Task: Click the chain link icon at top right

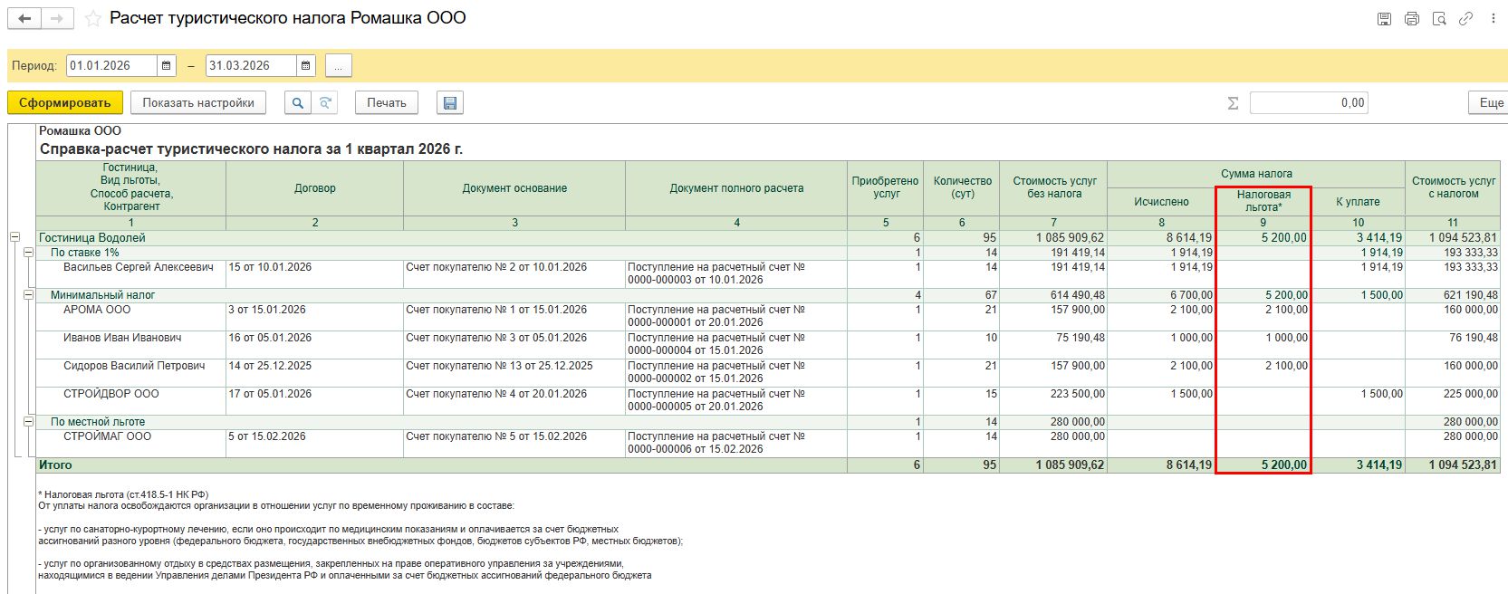Action: click(x=1465, y=19)
